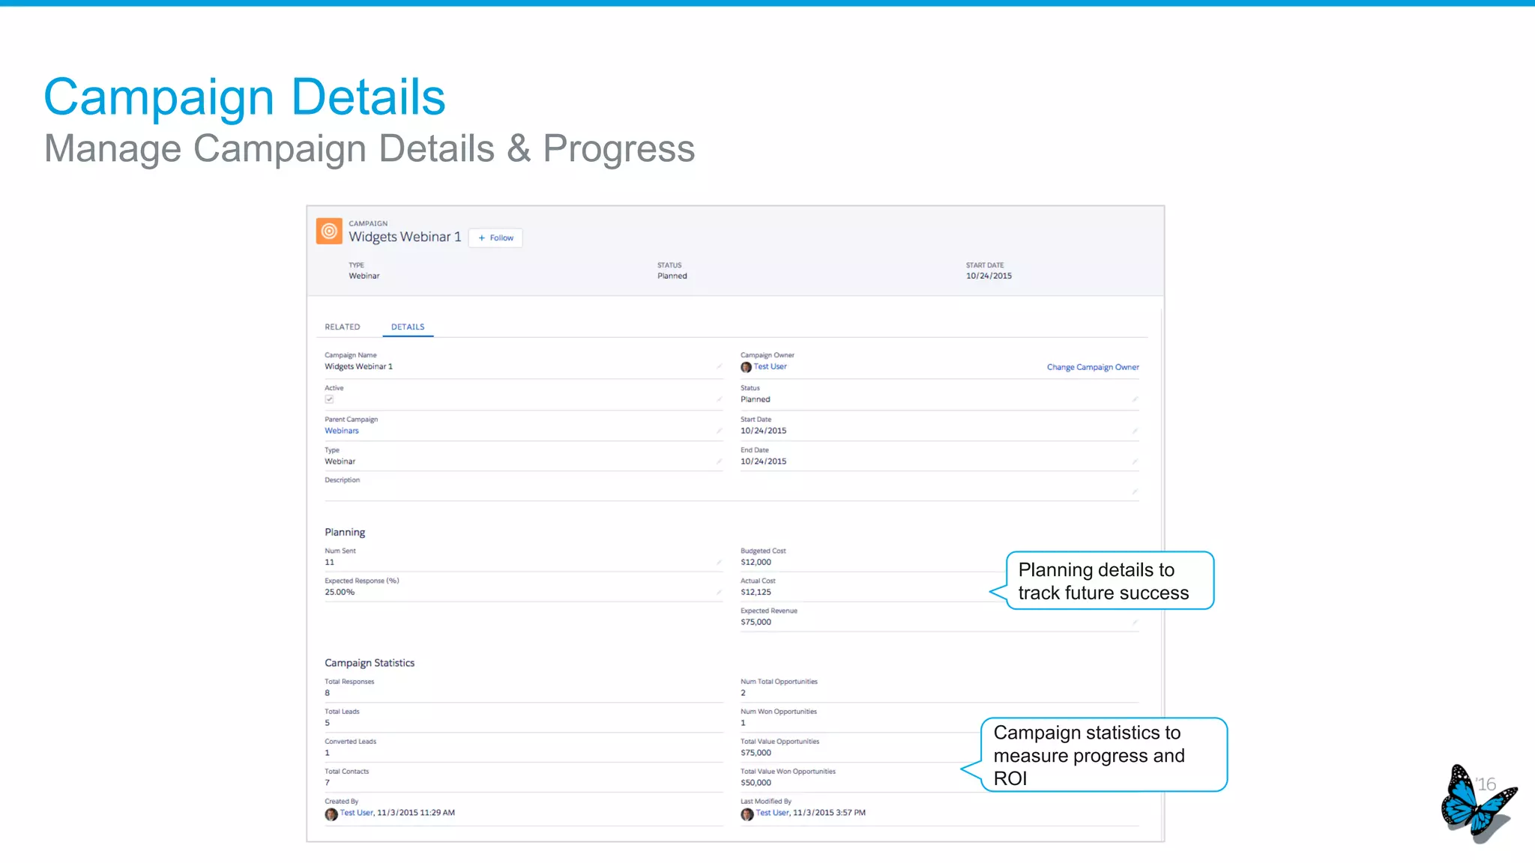Edit Num Sent with its pencil icon
1535x863 pixels.
click(719, 562)
